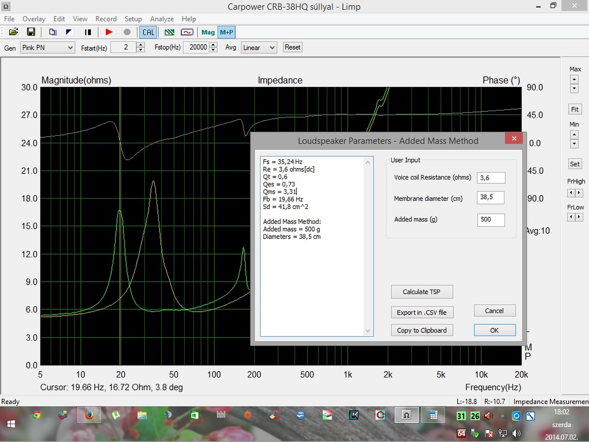Click the Firefox icon in the taskbar
Viewport: 589px width, 442px height.
pos(89,415)
